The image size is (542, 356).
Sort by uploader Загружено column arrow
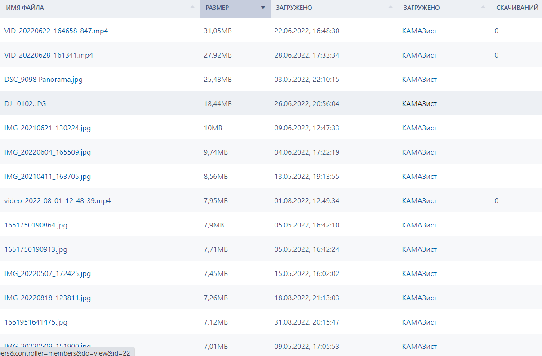pos(483,7)
